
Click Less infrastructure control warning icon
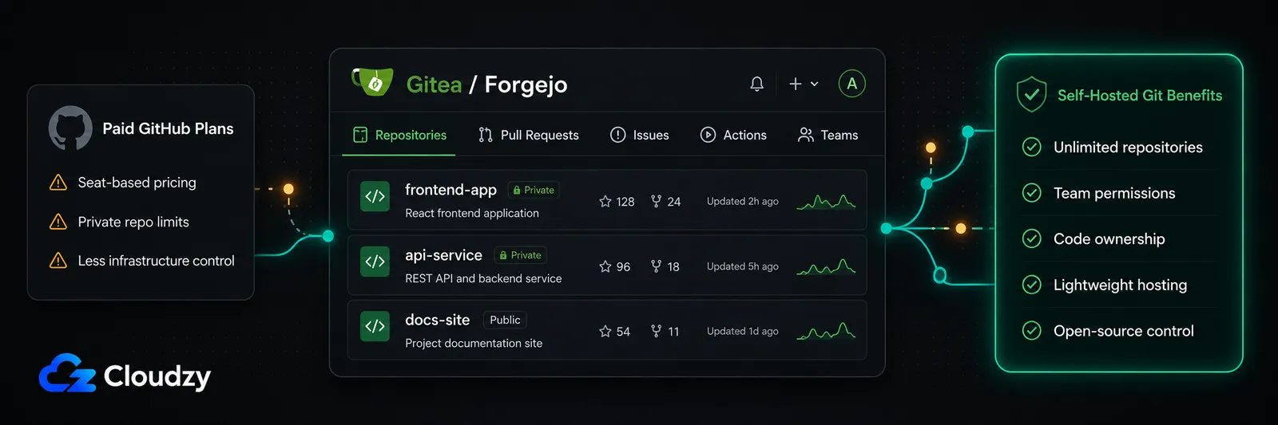click(58, 261)
